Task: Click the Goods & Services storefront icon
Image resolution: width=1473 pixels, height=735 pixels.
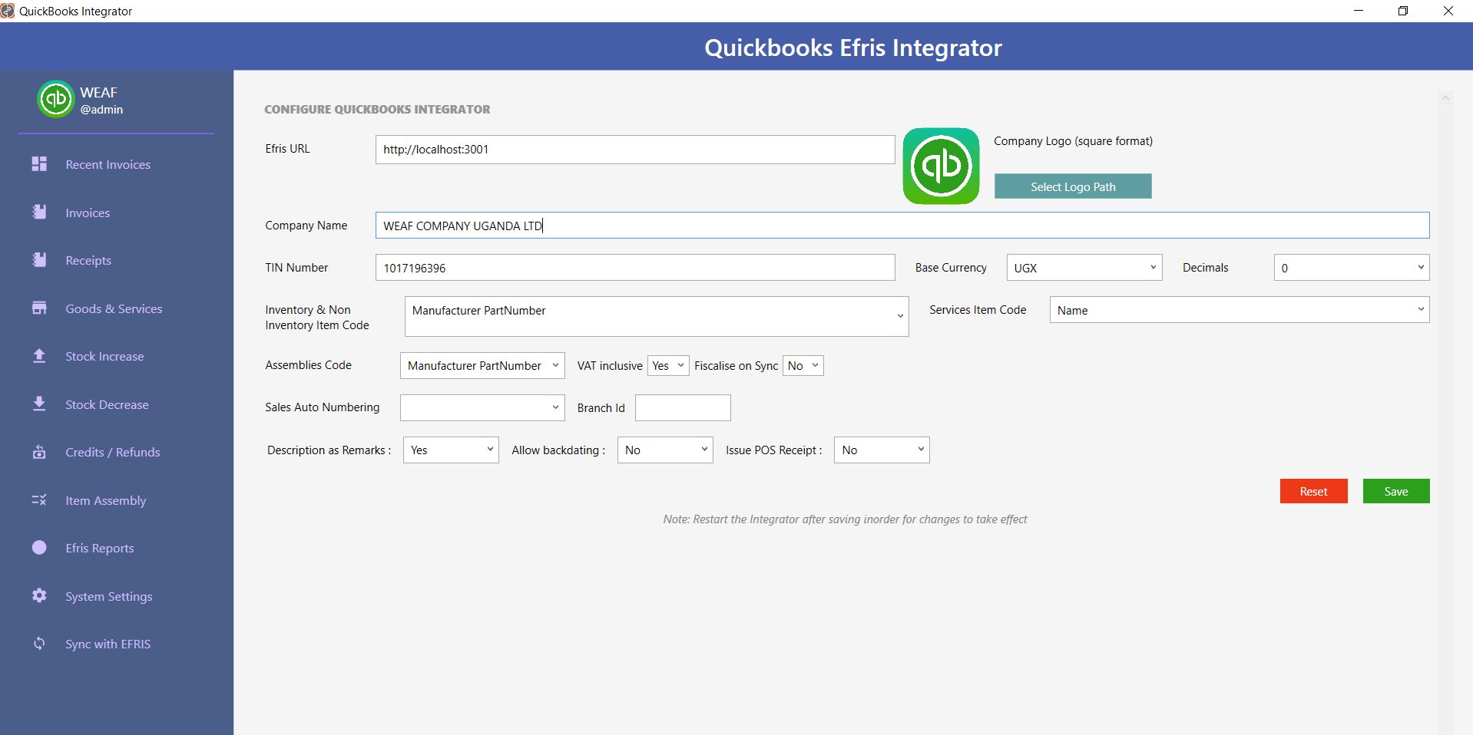Action: point(39,308)
